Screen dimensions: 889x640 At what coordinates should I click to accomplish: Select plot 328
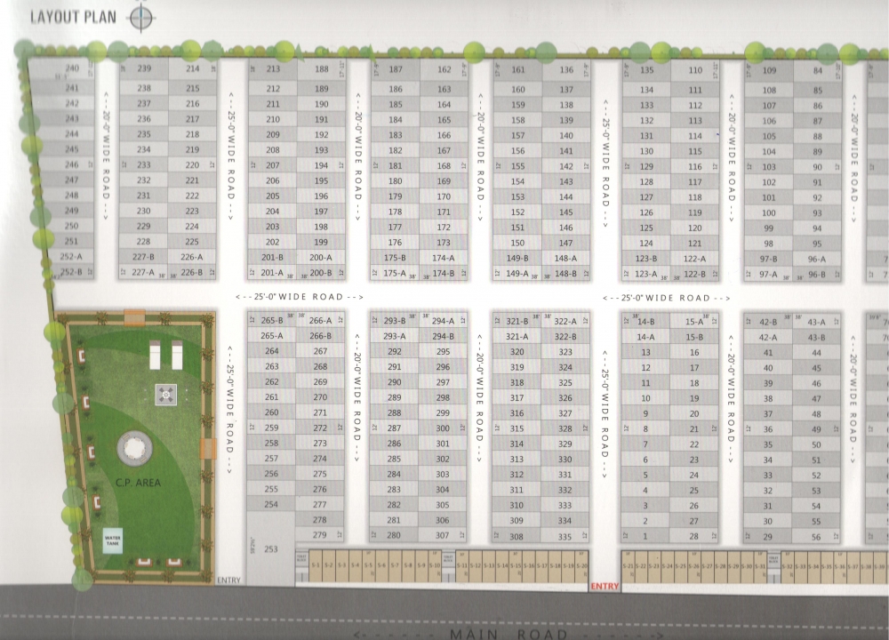(x=565, y=428)
